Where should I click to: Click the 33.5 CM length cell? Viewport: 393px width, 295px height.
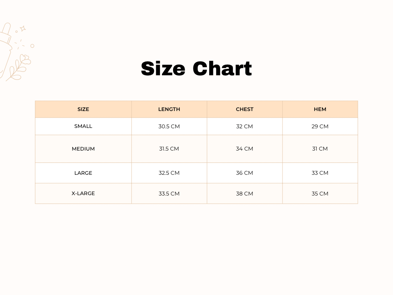click(x=169, y=194)
